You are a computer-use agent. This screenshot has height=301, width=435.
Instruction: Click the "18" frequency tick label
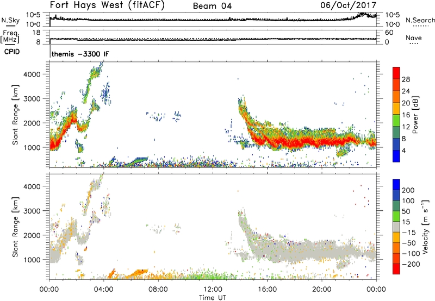(36, 33)
